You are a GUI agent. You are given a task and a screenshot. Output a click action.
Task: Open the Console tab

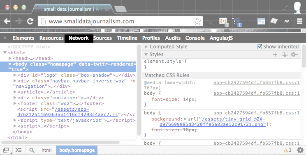[195, 38]
